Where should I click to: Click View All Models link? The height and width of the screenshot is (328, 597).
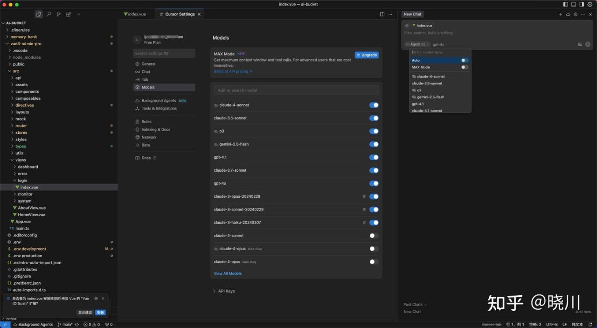(x=228, y=273)
